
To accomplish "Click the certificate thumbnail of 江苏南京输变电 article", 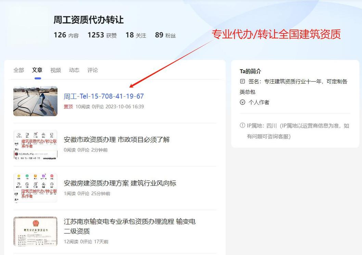I will coord(35,231).
